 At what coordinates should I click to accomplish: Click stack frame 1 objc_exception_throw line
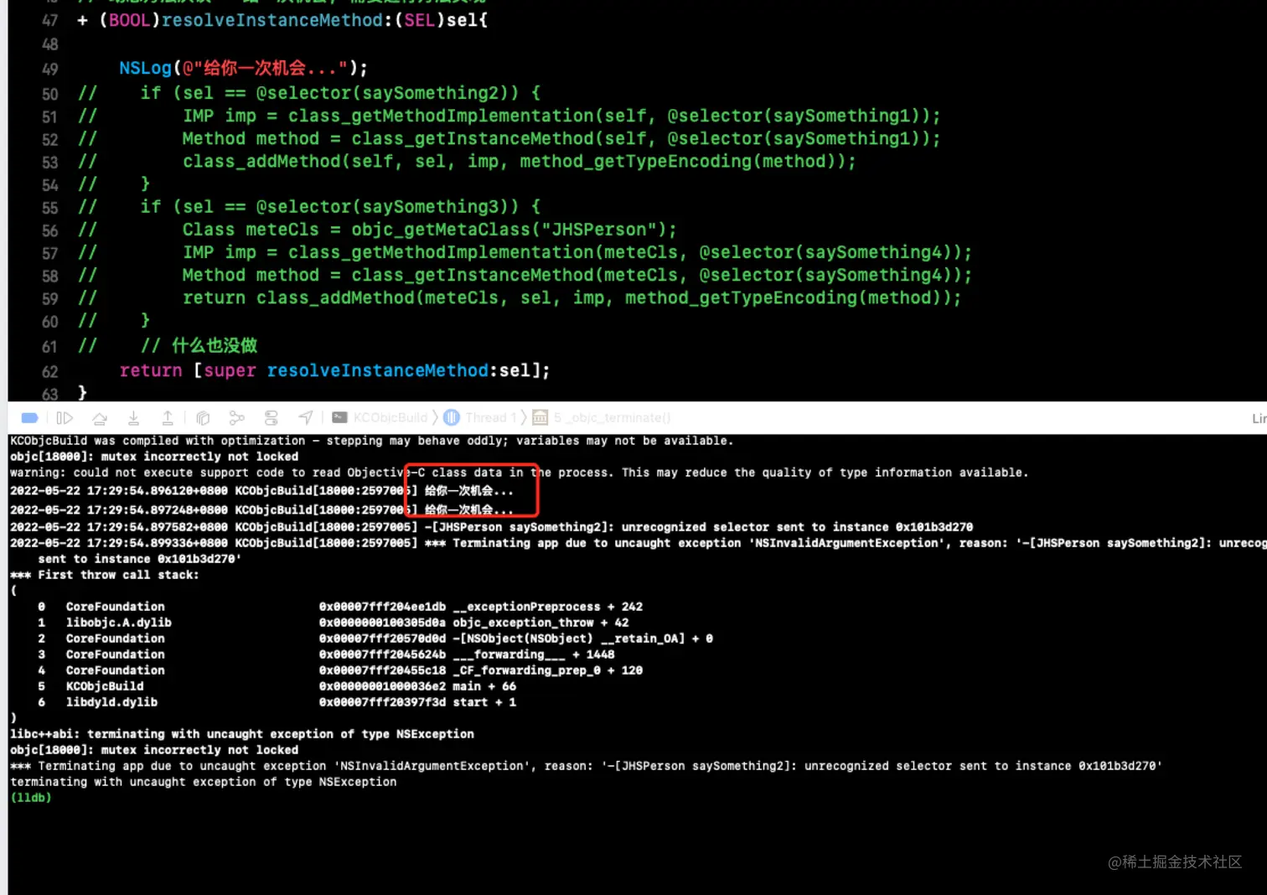point(333,623)
